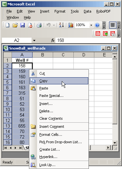Click the New blank workbook icon
This screenshot has height=169, width=122.
[8, 25]
